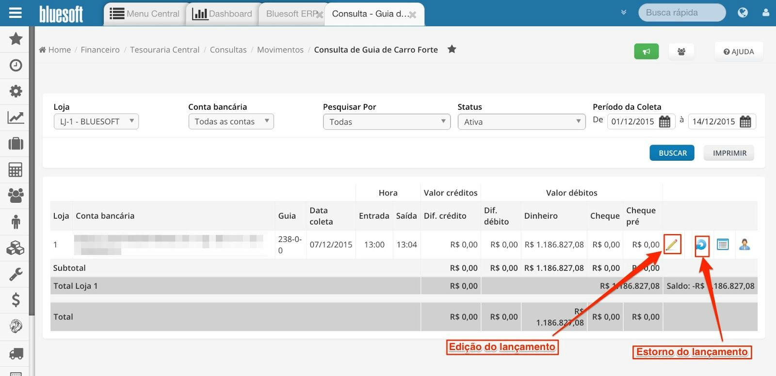Screen dimensions: 776x376
Task: Switch to Dashboard tab
Action: tap(222, 14)
